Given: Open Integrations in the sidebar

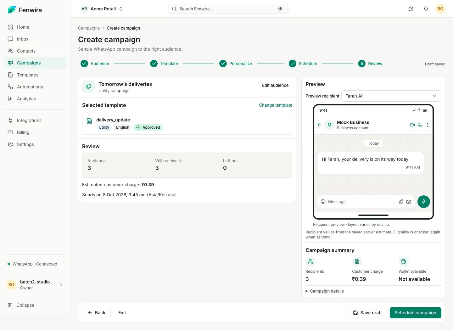Looking at the screenshot, I should coord(35,120).
